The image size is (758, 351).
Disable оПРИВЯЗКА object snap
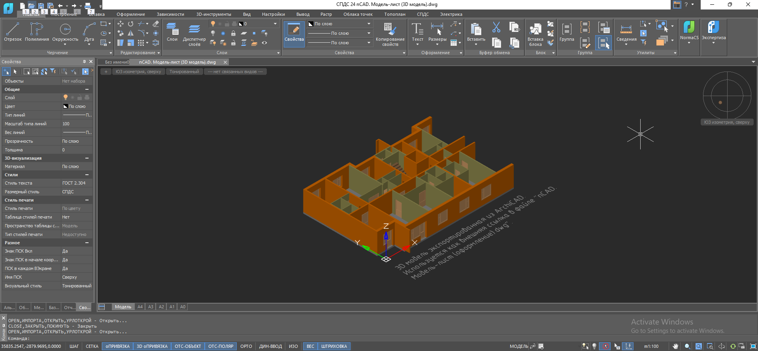pos(117,346)
